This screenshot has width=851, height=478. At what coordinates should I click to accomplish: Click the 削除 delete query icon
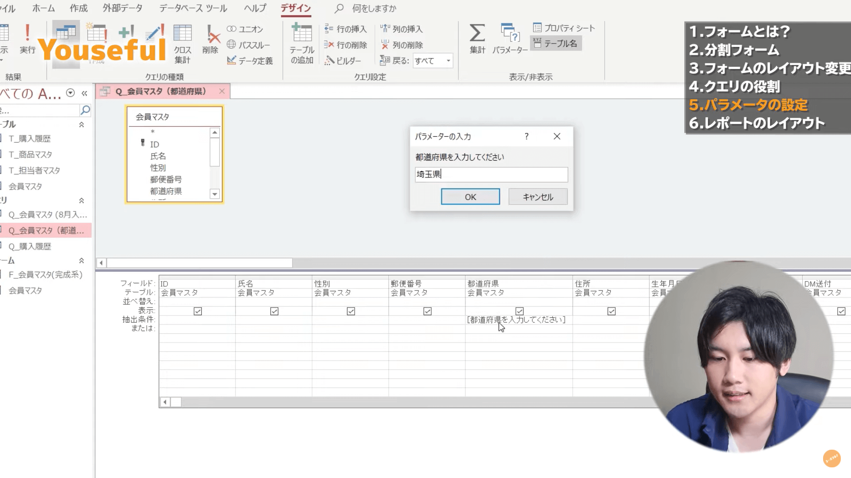(211, 40)
